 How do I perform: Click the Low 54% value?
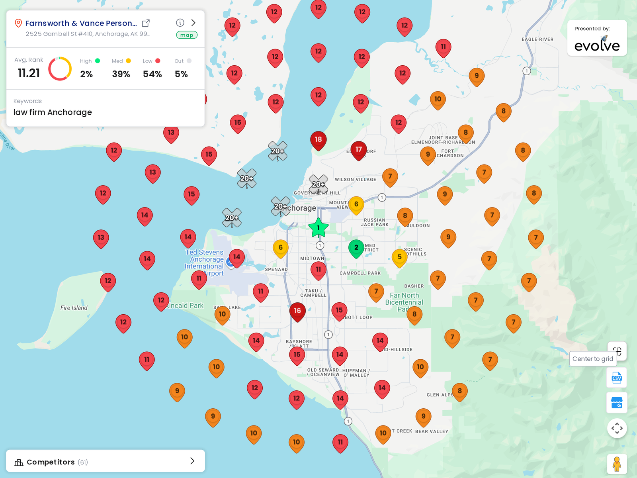[152, 74]
